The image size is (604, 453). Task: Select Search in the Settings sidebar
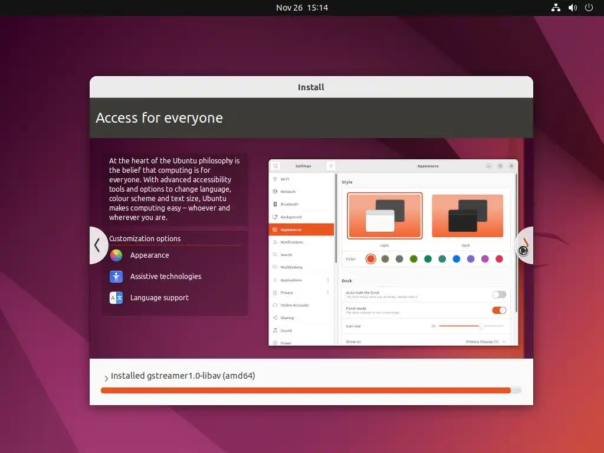(x=301, y=255)
